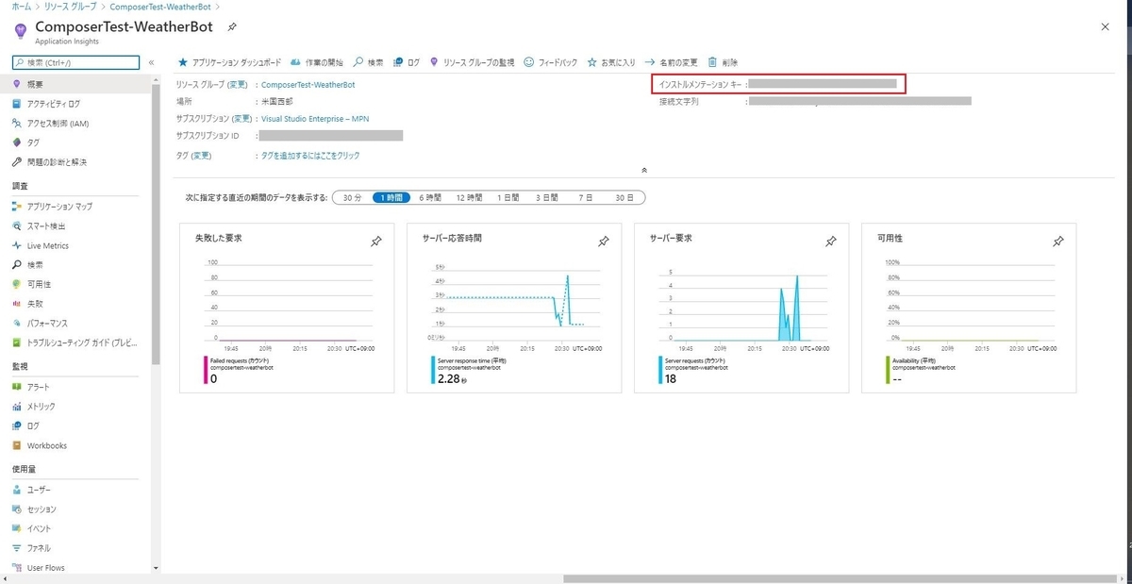Click the sidebar scroll down arrow
Viewport: 1132px width, 584px height.
pos(156,569)
